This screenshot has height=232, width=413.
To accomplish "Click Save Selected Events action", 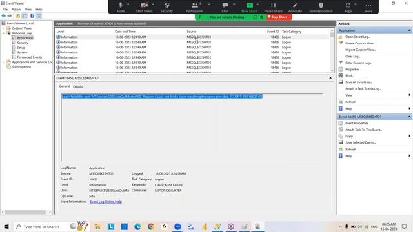I will point(361,142).
